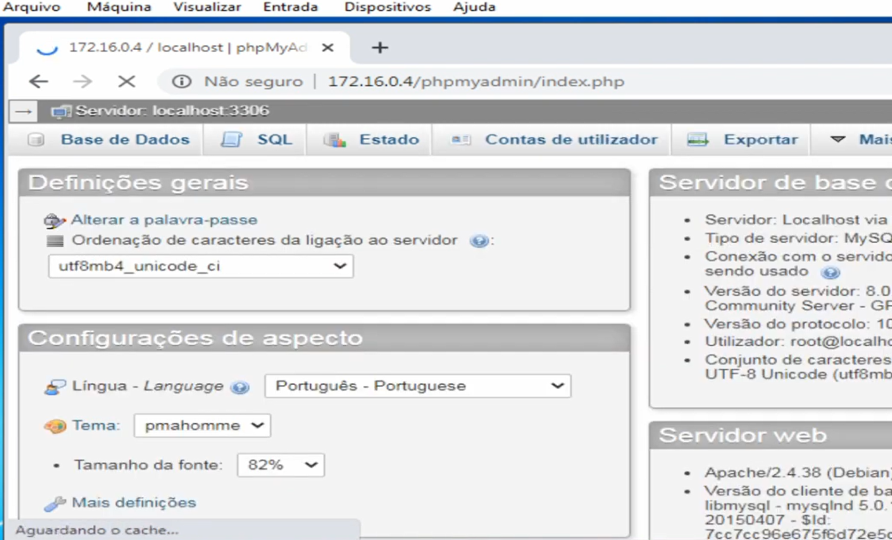Open the Dispositivos menu
Image resolution: width=892 pixels, height=540 pixels.
(387, 7)
